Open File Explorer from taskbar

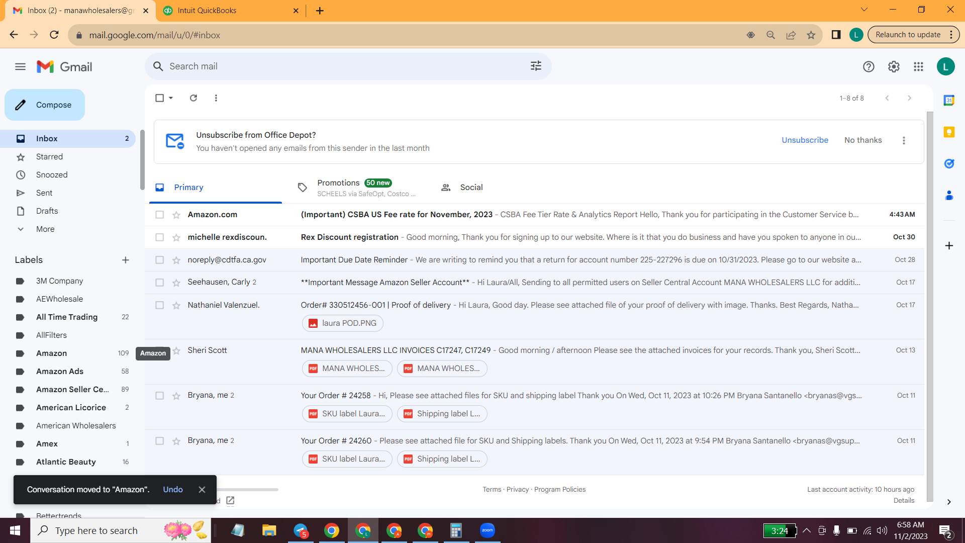point(269,530)
